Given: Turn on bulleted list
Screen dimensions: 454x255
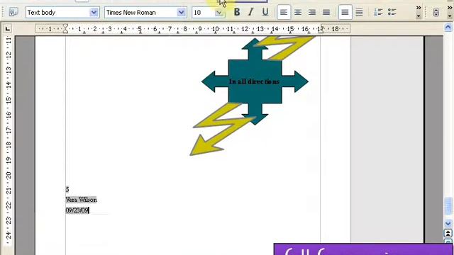Looking at the screenshot, I should [x=392, y=12].
